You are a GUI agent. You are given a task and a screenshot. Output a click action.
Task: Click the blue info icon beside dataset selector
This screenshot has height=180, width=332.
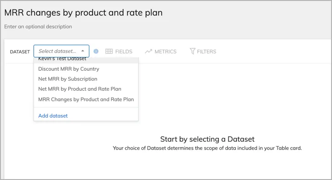point(96,51)
